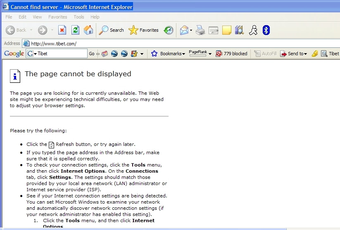Screen dimensions: 340x230
Task: Click the second blue globe toolbar icon
Action: pyautogui.click(x=124, y=54)
